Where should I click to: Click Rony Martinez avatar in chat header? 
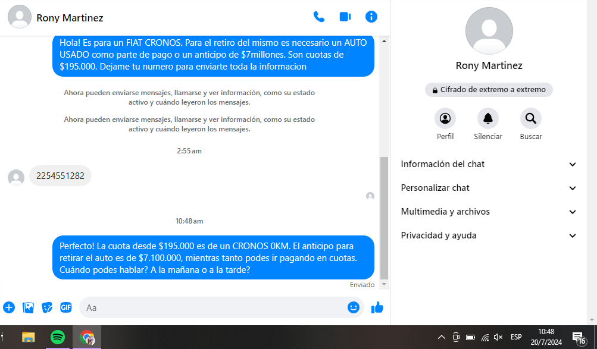pos(20,17)
